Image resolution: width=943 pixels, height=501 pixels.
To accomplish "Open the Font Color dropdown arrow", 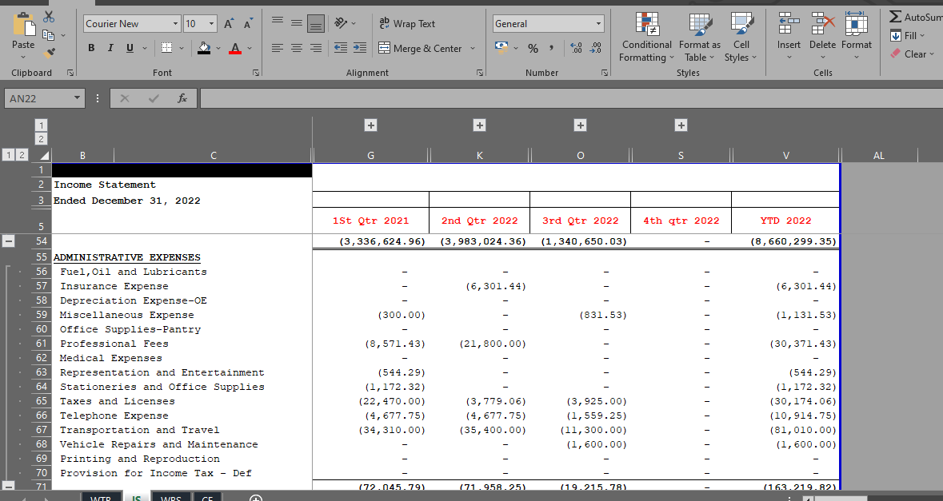I will (x=250, y=48).
